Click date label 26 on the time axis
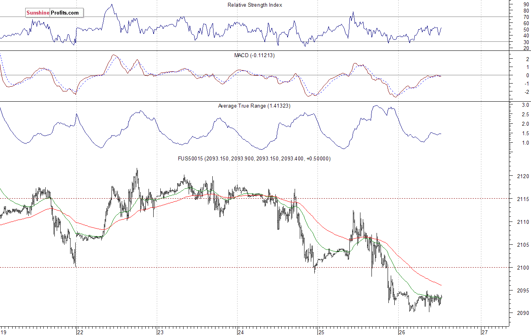The image size is (531, 335). coord(402,332)
